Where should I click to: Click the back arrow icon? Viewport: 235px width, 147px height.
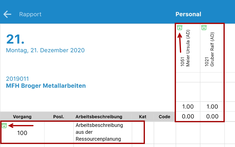tap(7, 14)
